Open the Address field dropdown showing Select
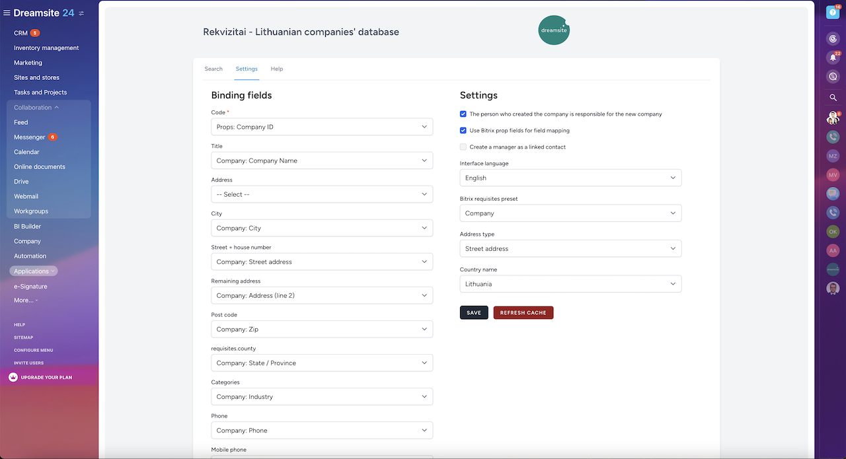The height and width of the screenshot is (459, 846). pyautogui.click(x=322, y=194)
